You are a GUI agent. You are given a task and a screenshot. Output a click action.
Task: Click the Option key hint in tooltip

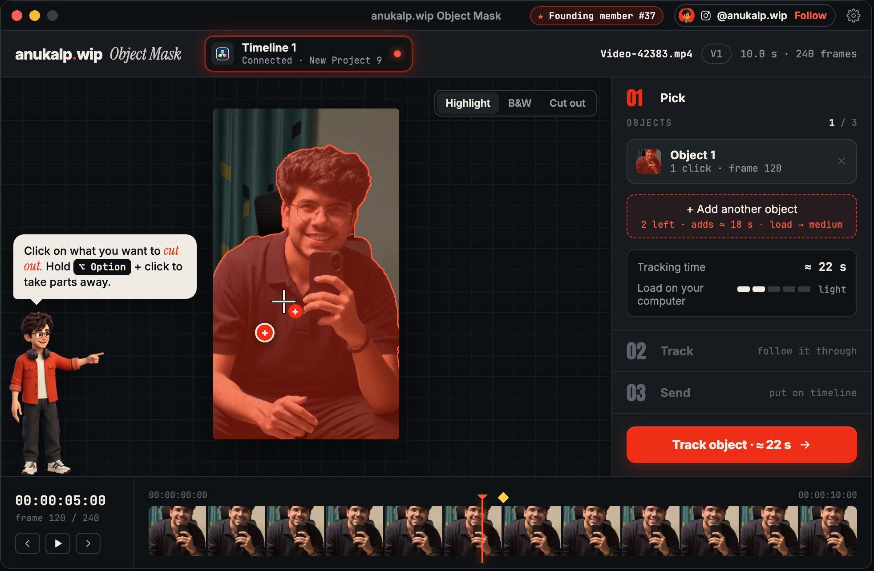click(x=102, y=267)
